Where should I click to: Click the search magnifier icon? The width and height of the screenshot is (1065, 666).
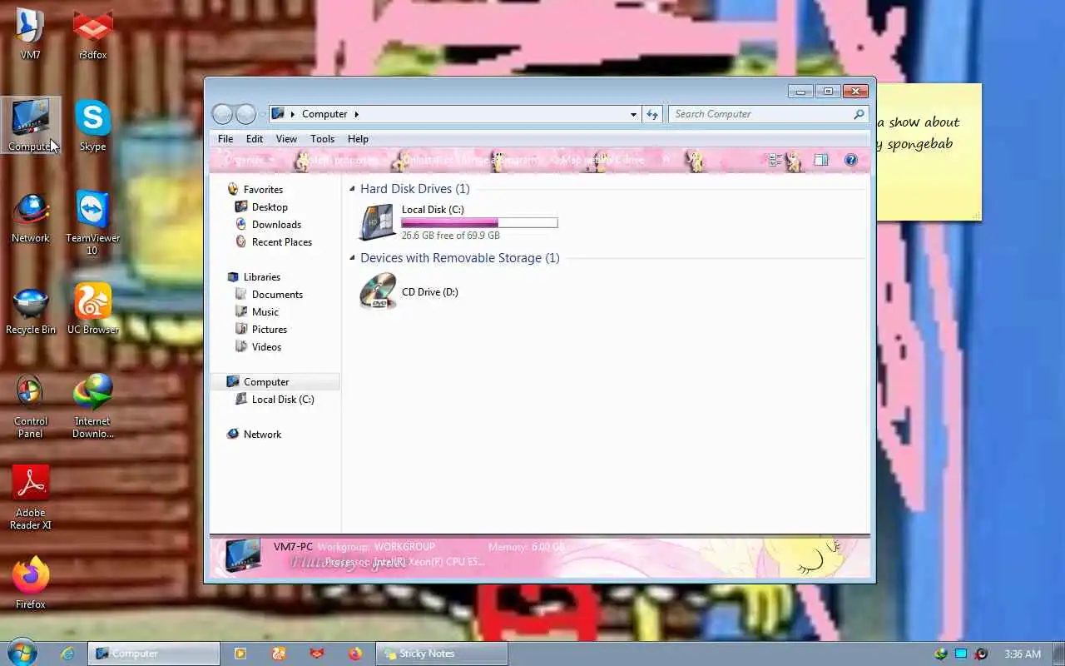(859, 114)
